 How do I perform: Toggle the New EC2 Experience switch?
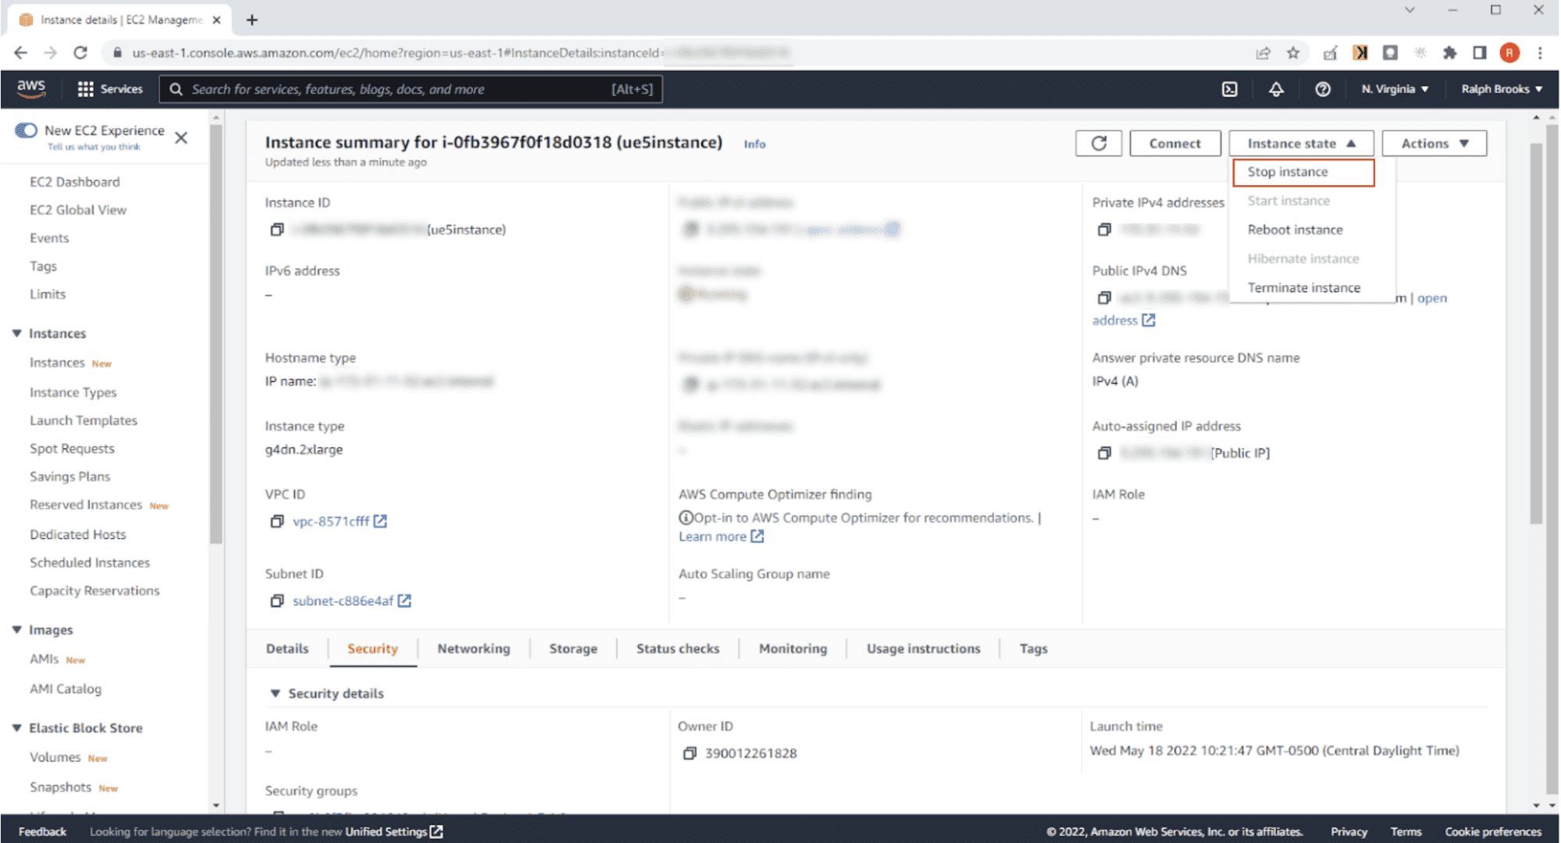26,130
